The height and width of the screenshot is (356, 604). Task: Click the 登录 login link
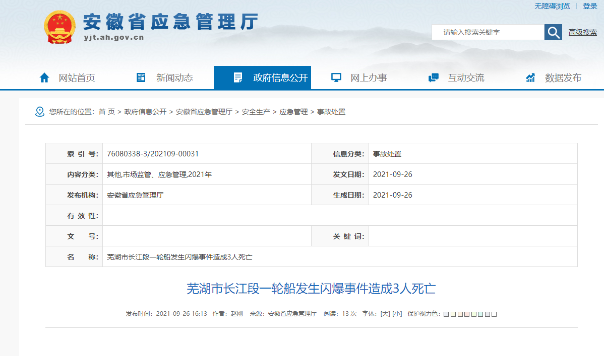pyautogui.click(x=590, y=6)
